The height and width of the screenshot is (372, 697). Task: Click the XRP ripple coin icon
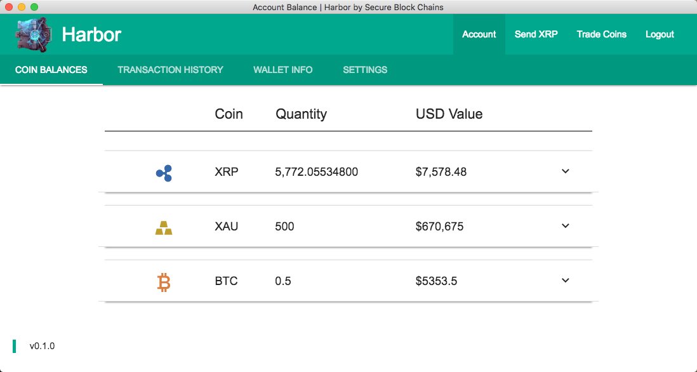pyautogui.click(x=164, y=173)
